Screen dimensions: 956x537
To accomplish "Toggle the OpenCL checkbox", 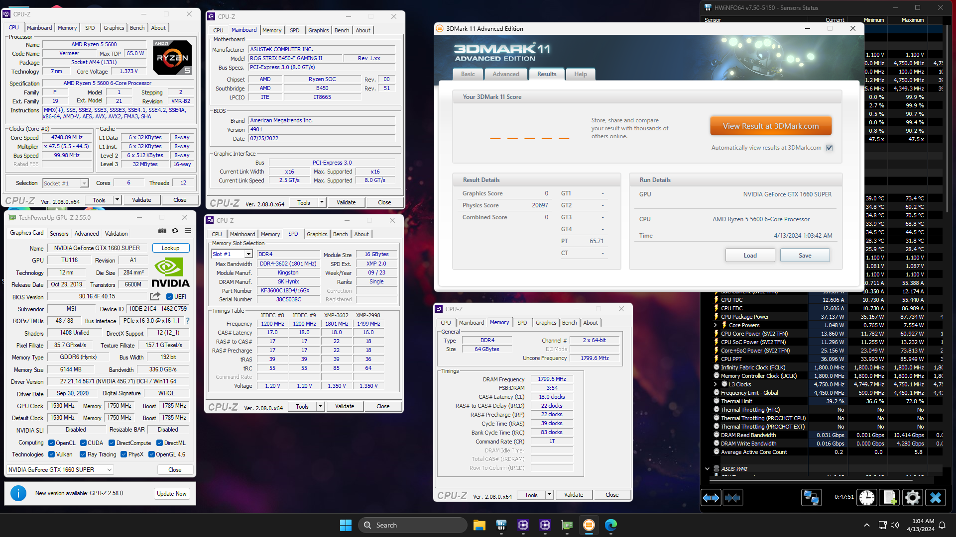I will pos(51,443).
